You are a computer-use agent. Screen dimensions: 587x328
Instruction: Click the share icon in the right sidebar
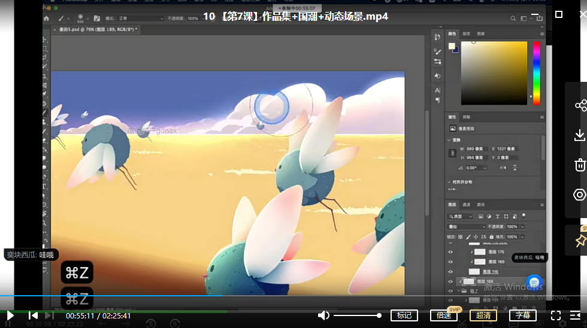pos(580,106)
